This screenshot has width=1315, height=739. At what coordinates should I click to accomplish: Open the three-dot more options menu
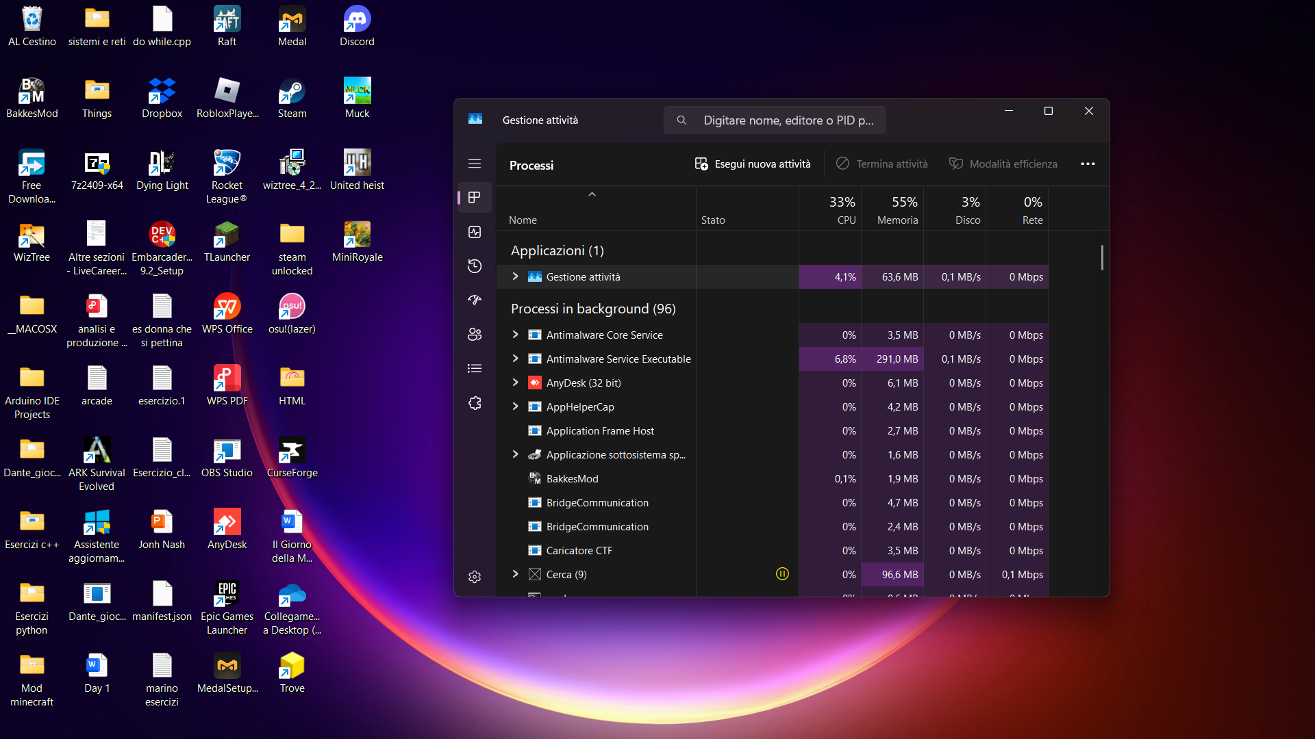click(1088, 164)
